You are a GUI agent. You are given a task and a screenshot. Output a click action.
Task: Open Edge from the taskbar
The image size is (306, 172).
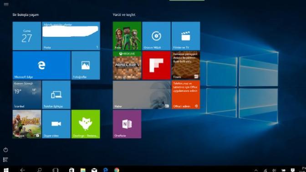pyautogui.click(x=106, y=170)
